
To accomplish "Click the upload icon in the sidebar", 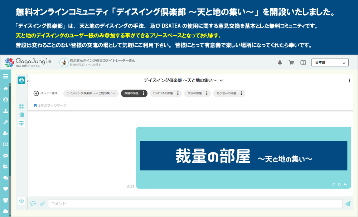I will tap(5, 111).
